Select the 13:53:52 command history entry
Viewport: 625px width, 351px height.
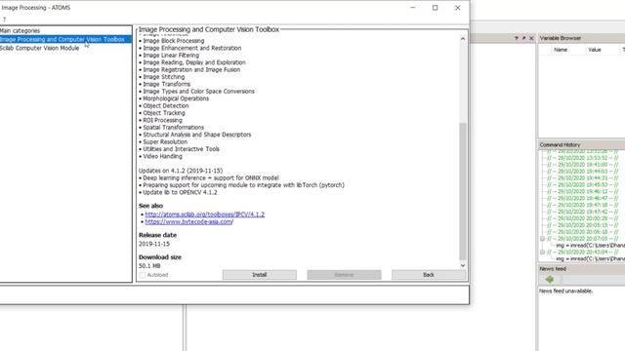pos(582,158)
